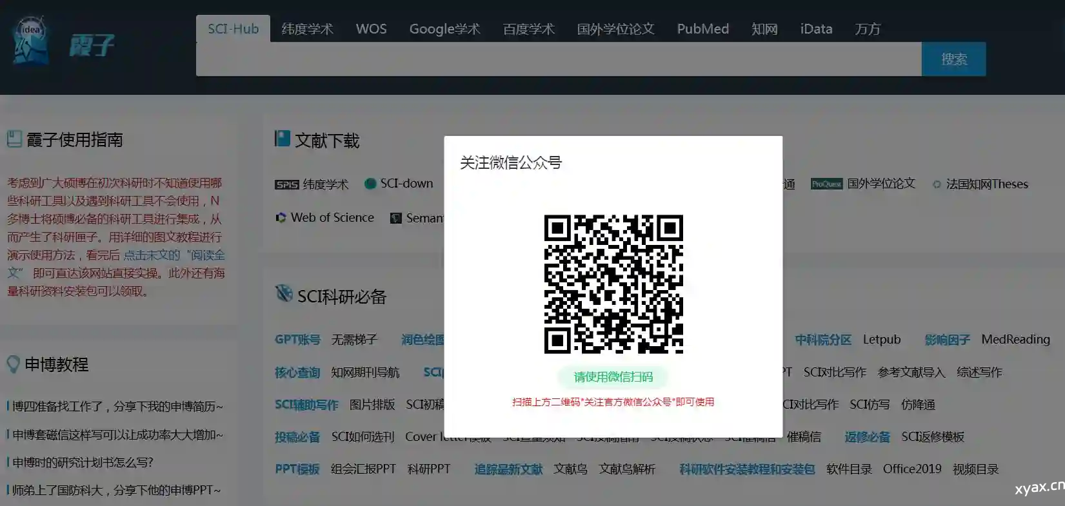This screenshot has height=506, width=1065.
Task: Click the book icon beside 文献下载
Action: [x=282, y=139]
